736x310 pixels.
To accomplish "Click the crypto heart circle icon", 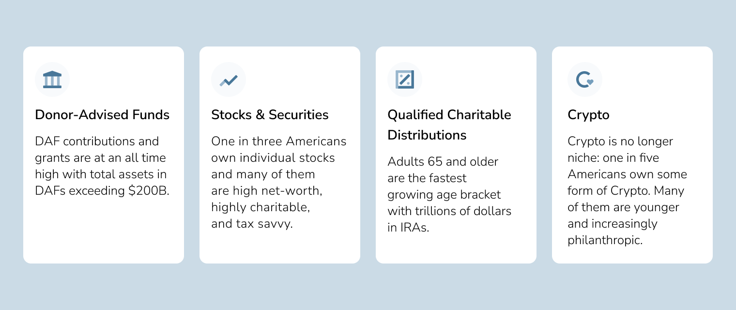I will [585, 79].
